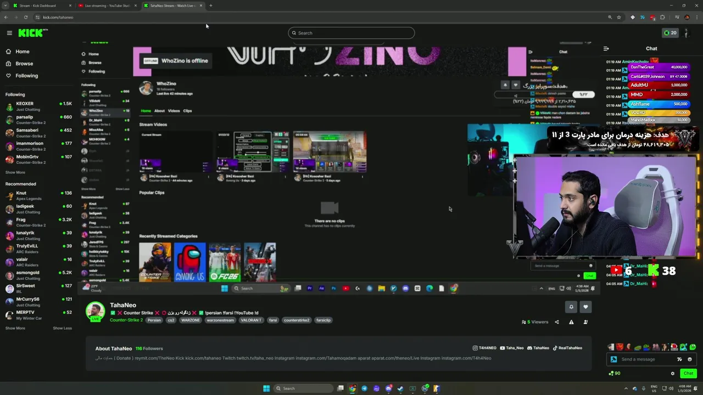Open a new browser tab
The width and height of the screenshot is (703, 395).
click(211, 5)
